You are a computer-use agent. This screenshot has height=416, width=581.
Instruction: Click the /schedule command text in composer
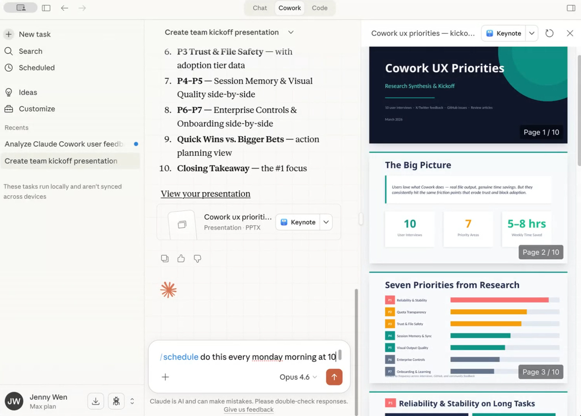[179, 357]
